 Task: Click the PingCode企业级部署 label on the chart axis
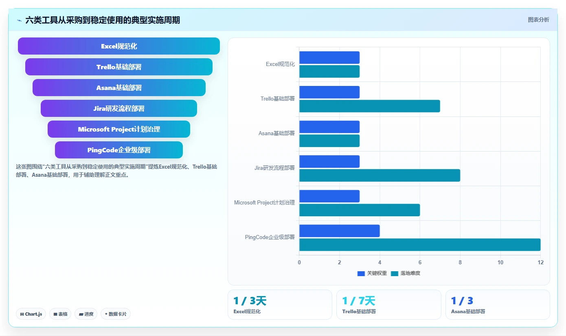point(270,237)
